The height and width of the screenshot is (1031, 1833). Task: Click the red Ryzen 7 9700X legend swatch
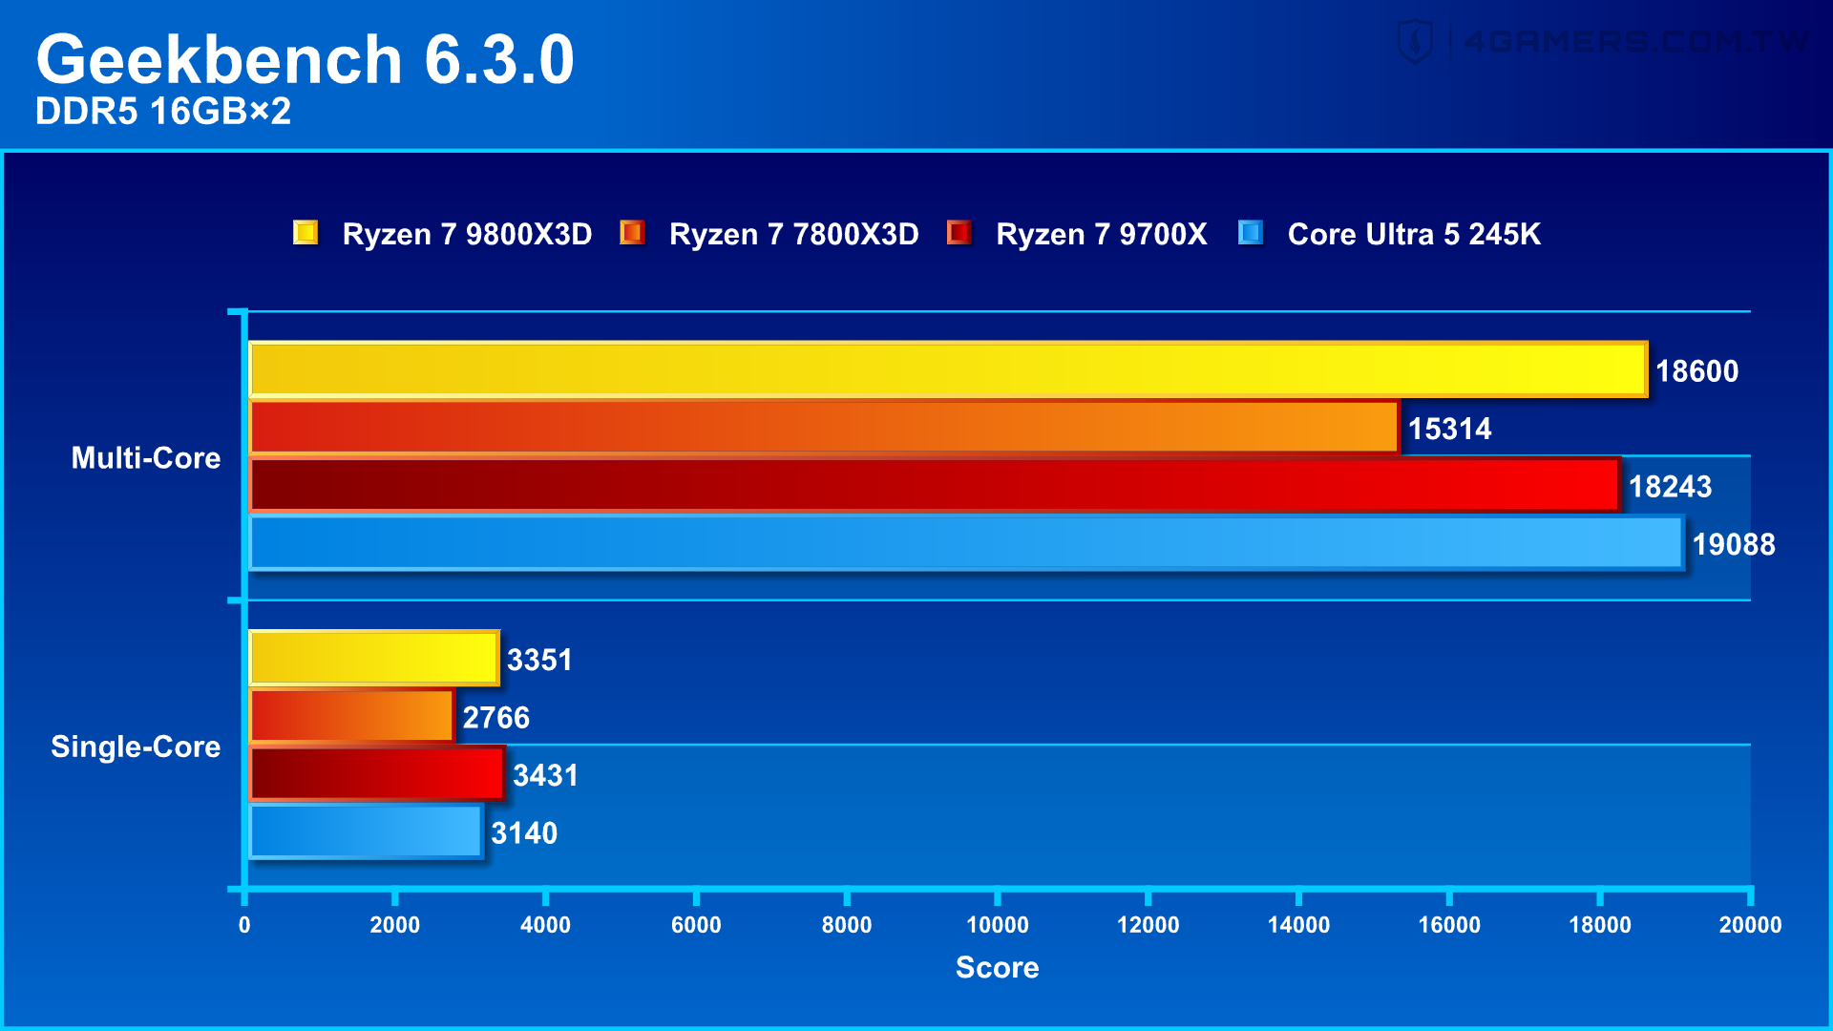click(959, 233)
